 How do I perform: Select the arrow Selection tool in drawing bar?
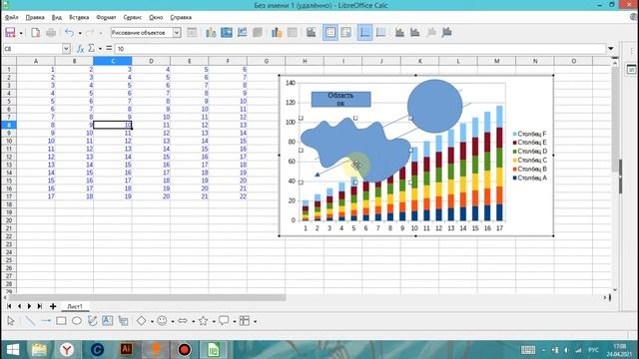tap(11, 321)
